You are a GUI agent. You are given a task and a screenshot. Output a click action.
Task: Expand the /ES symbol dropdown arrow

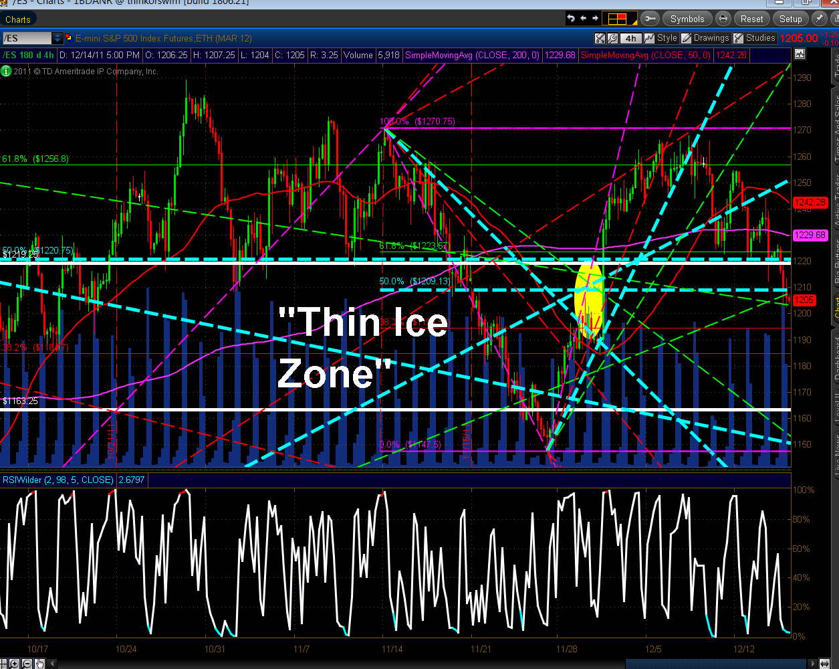coord(57,38)
